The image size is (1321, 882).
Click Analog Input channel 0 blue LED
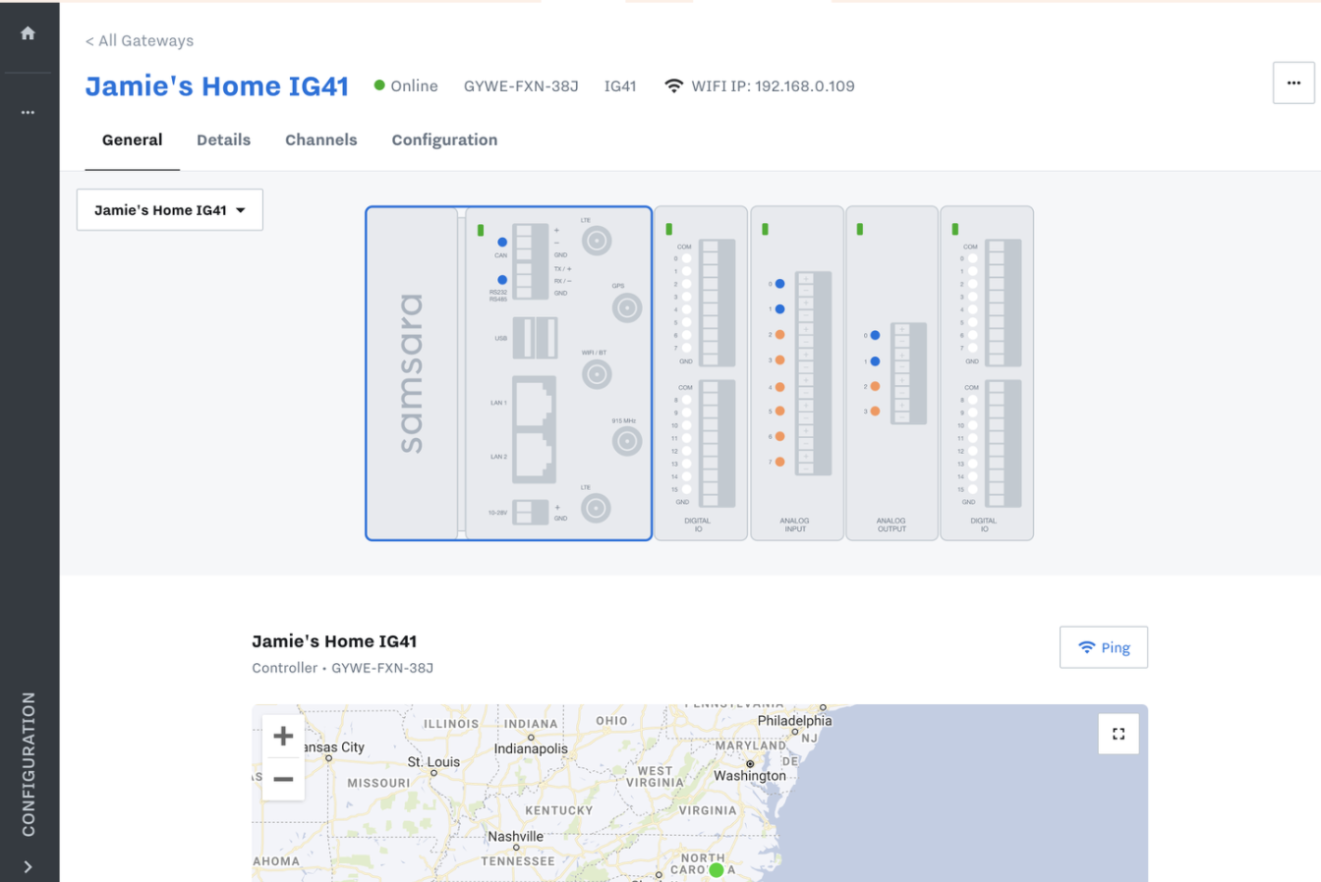779,284
